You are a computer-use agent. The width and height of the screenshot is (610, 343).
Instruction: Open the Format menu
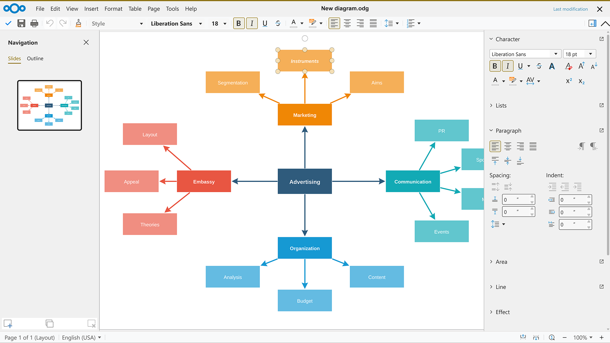tap(113, 9)
